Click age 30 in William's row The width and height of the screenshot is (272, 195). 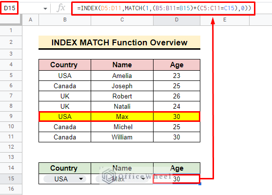tap(176, 137)
